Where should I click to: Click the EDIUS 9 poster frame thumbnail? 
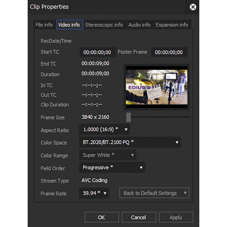tap(157, 87)
